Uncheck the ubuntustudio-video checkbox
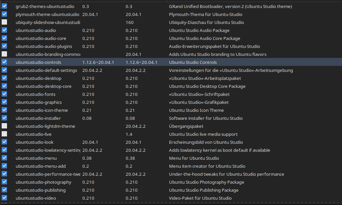Image resolution: width=342 pixels, height=205 pixels. point(4,198)
